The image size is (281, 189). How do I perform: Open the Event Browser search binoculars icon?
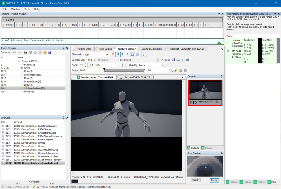pos(26,52)
